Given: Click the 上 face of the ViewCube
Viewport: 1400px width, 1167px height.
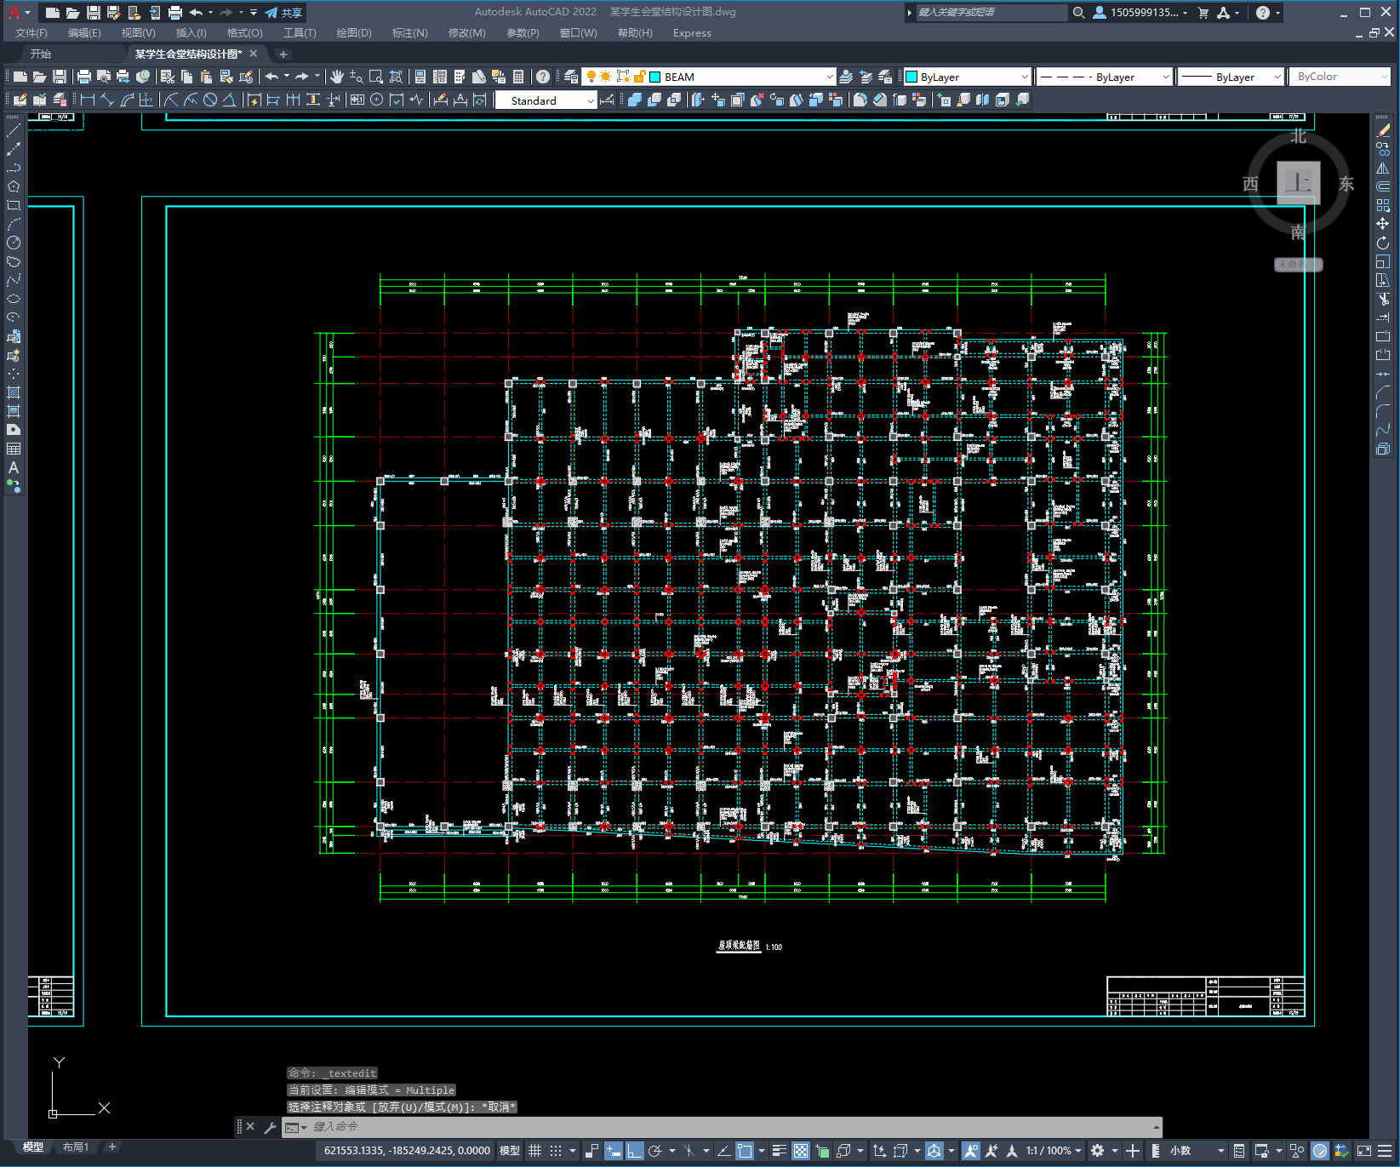Looking at the screenshot, I should [x=1299, y=182].
